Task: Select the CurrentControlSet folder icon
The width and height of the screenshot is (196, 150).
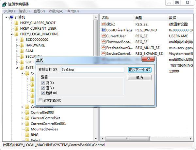Action: (27, 118)
